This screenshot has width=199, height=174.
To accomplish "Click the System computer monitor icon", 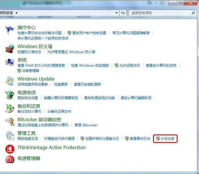I will 10,62.
